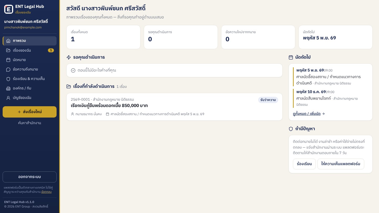
Task: Open case เรียกเงินกู้ยืมพร้อมดอกเบี้ย 850,000 บาท
Action: coord(174,107)
